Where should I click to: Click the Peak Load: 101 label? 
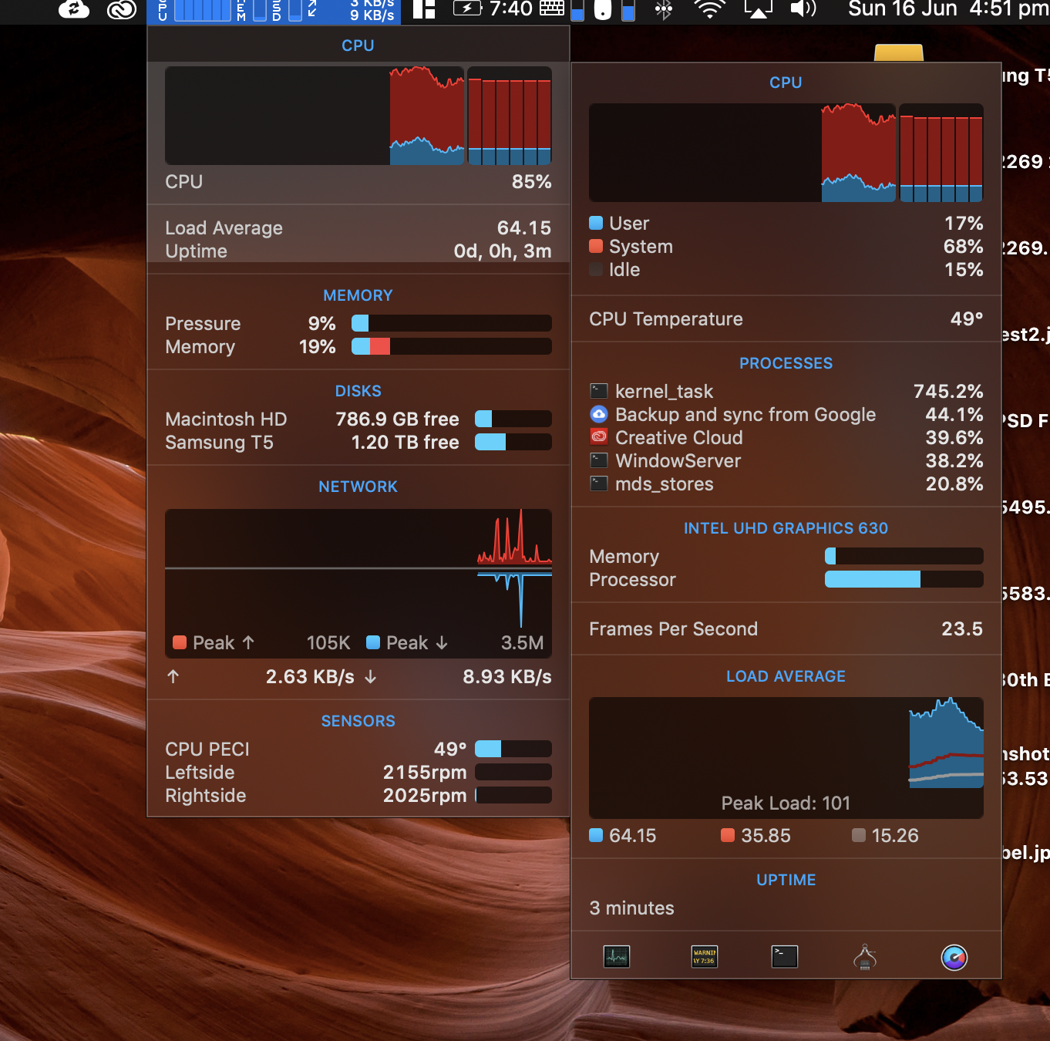(786, 803)
